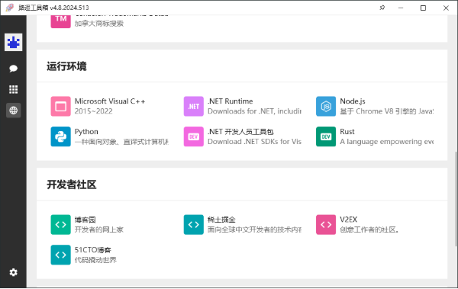Open the Node.js link title
The image size is (458, 289).
pyautogui.click(x=353, y=101)
